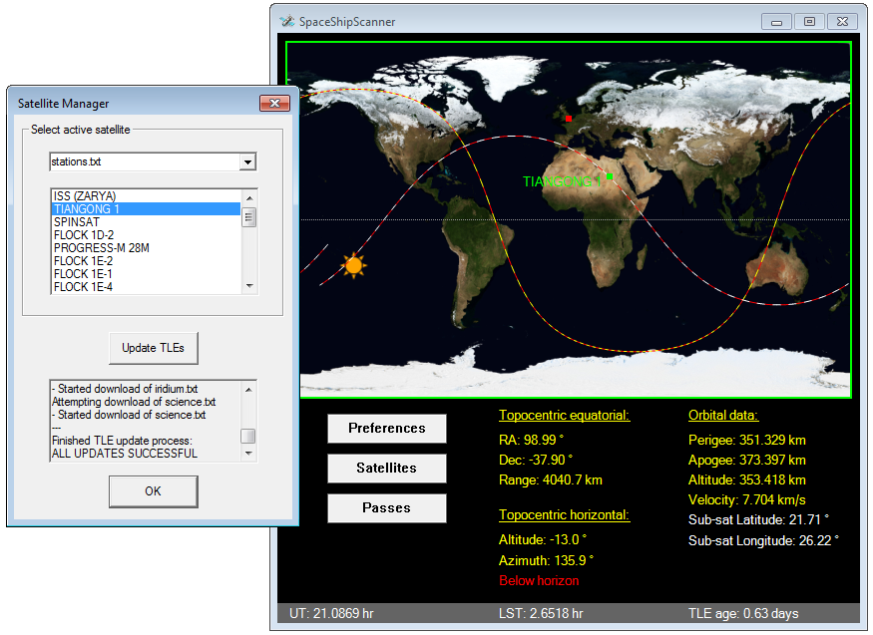This screenshot has width=873, height=635.
Task: Click the 'Orbital data:' heading
Action: click(x=723, y=416)
